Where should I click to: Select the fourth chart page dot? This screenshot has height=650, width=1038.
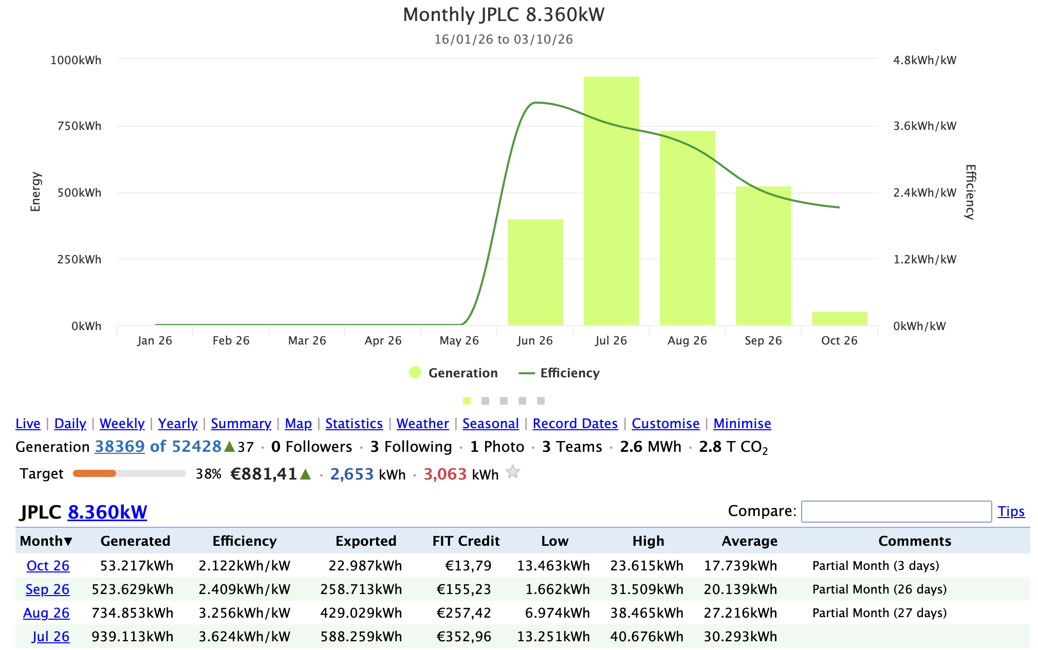tap(522, 400)
